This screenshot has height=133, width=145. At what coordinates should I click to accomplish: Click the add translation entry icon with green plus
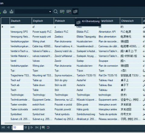click(62, 11)
